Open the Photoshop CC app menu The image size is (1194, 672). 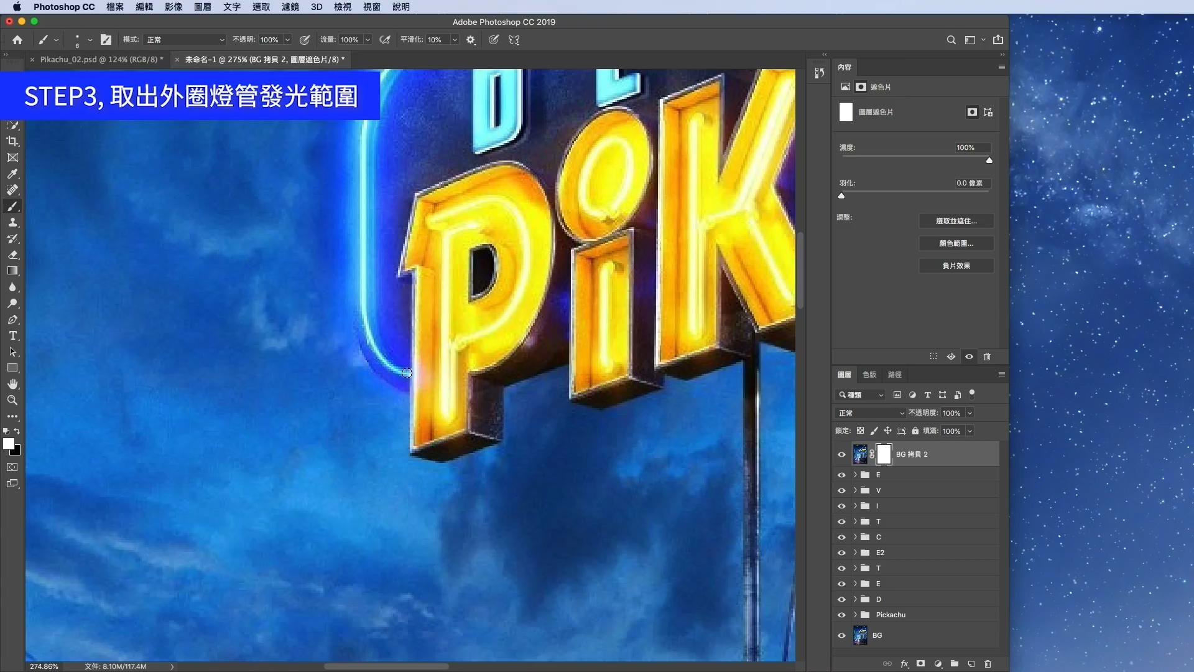(64, 7)
